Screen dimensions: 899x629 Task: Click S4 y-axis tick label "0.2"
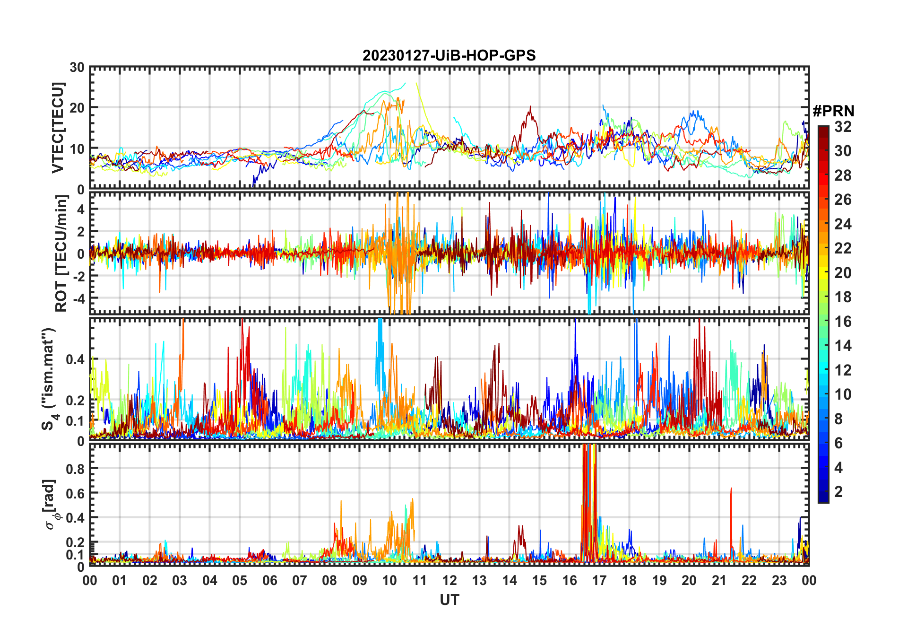(75, 400)
